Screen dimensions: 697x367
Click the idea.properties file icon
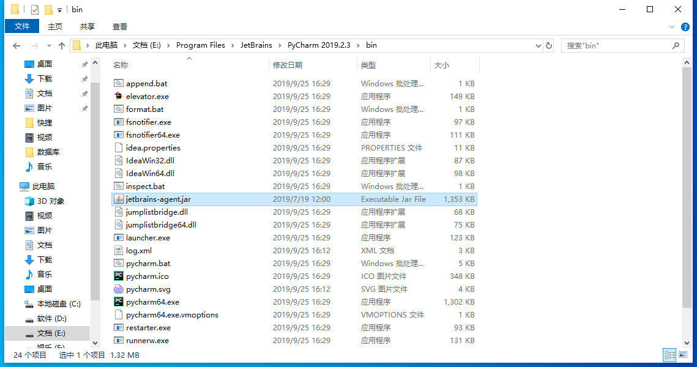pyautogui.click(x=118, y=147)
